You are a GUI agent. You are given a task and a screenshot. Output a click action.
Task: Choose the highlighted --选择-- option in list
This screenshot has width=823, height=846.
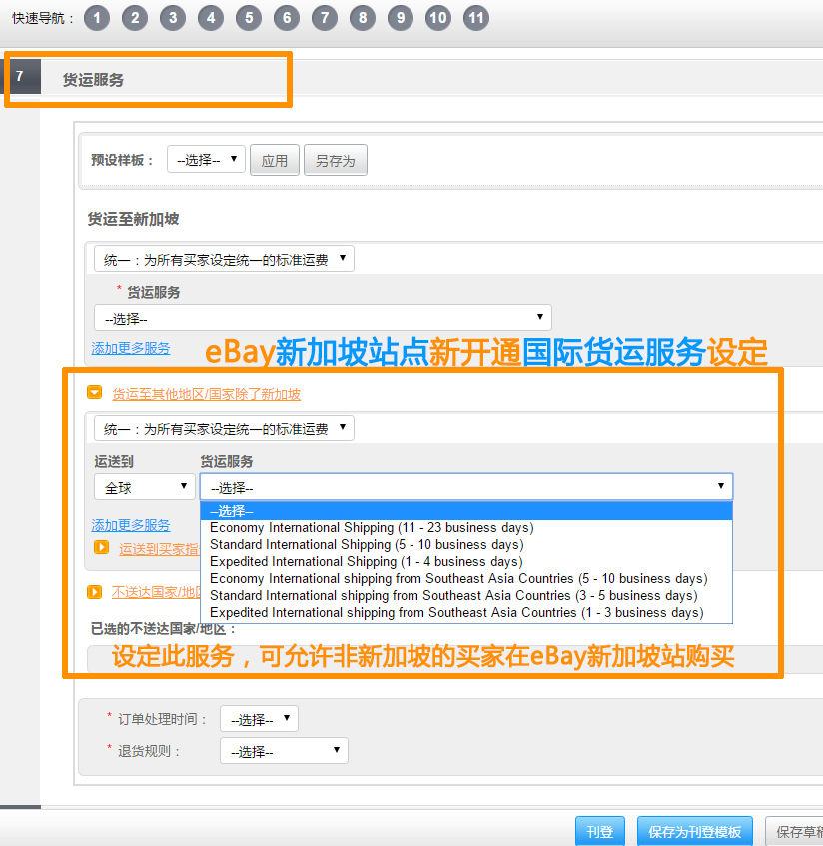(466, 511)
